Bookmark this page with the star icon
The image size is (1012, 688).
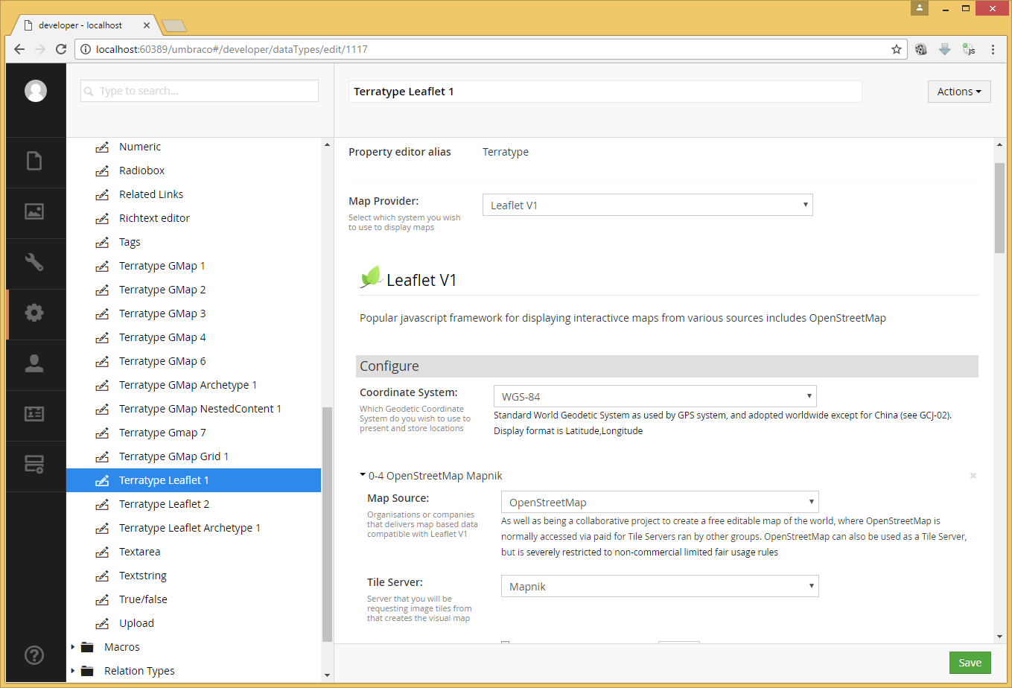click(x=897, y=50)
